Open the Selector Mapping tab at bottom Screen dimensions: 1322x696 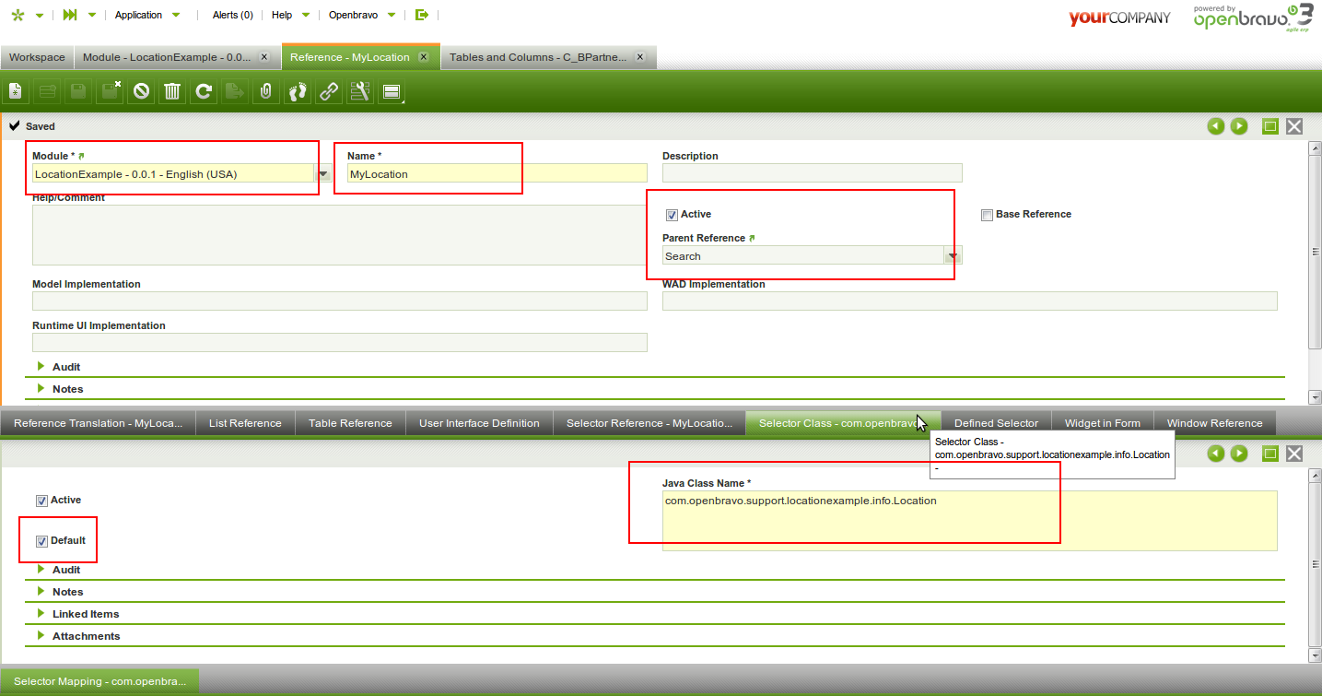click(x=99, y=681)
